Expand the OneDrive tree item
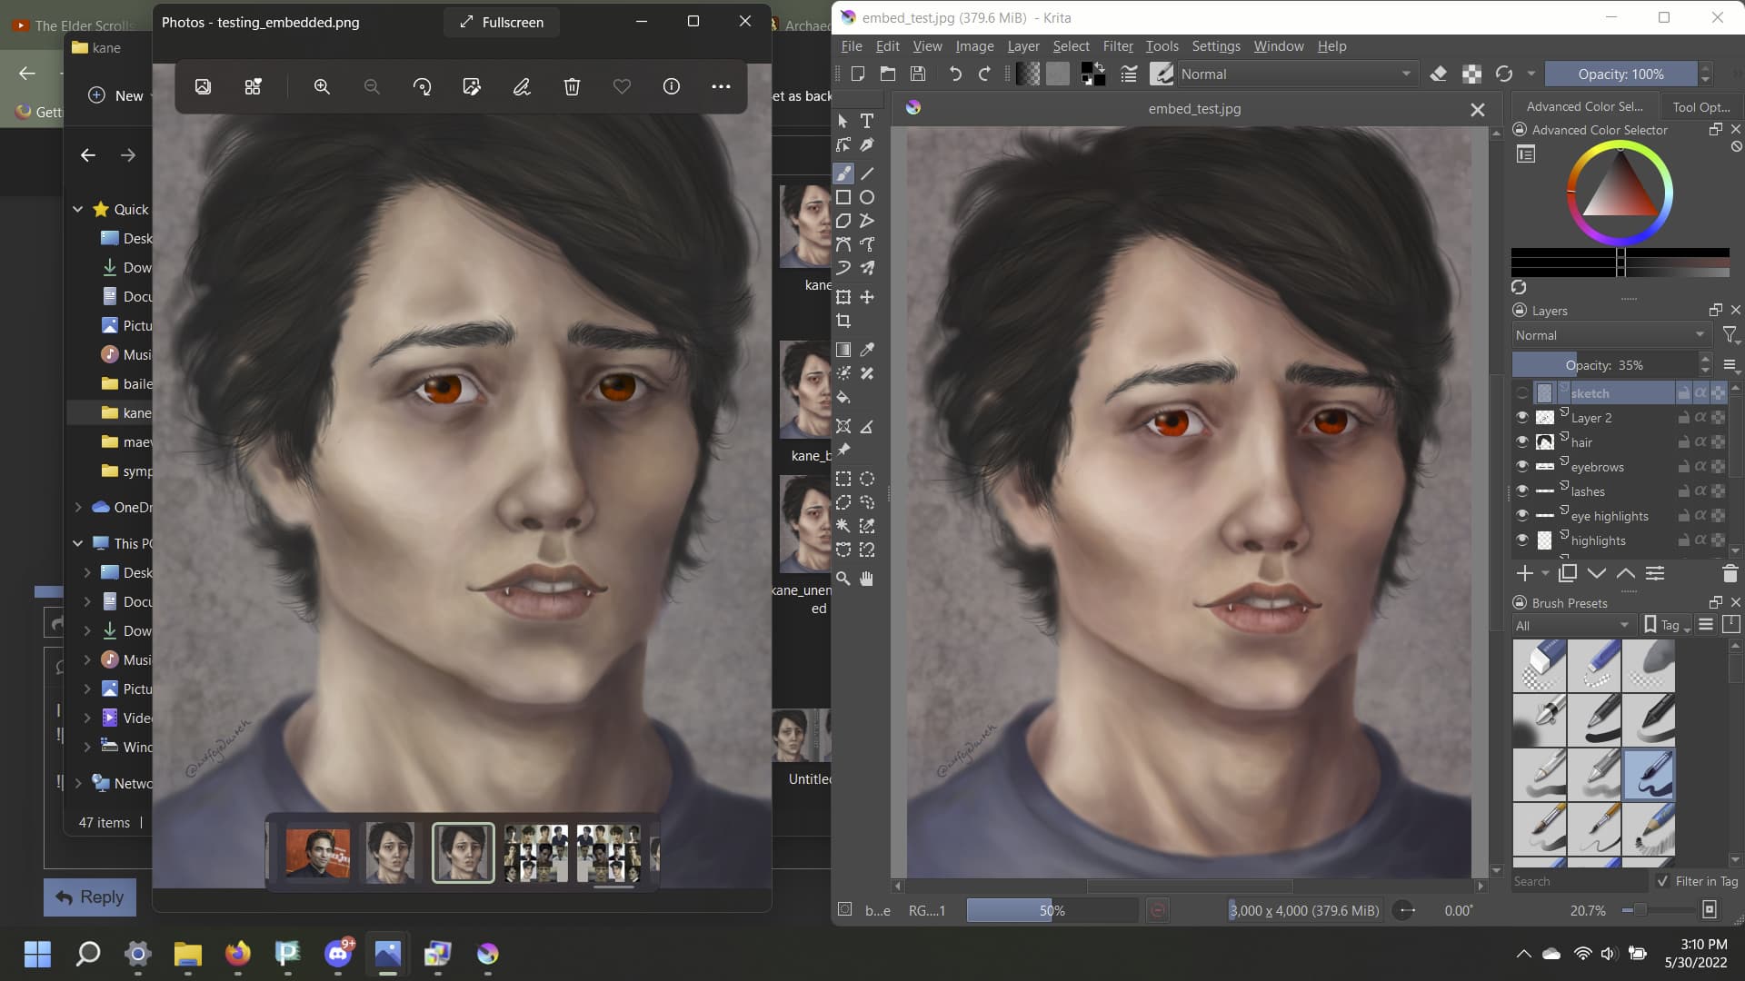This screenshot has height=981, width=1745. pos(78,507)
